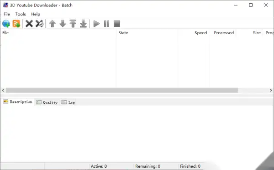The height and width of the screenshot is (170, 274).
Task: Remove finished items with the X checkmark icon
Action: pyautogui.click(x=39, y=24)
